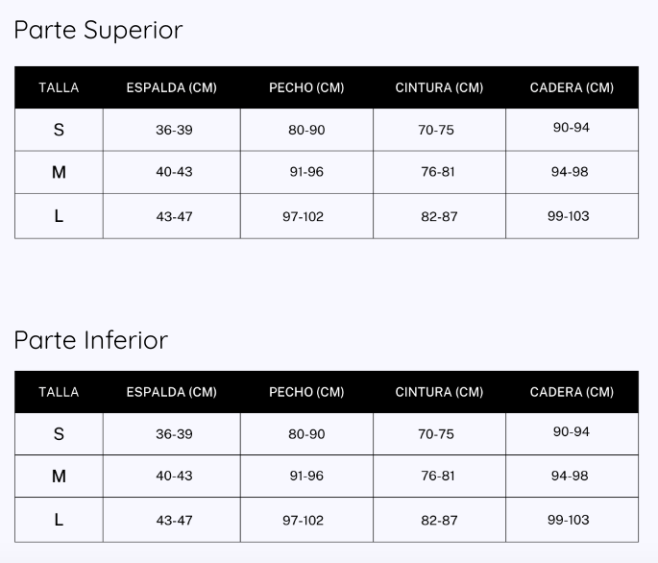Click ESPALDA (CM) header in upper table
658x563 pixels.
click(x=172, y=87)
